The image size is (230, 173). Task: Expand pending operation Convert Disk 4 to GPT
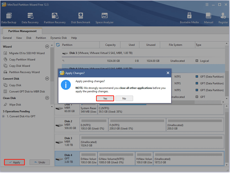(3, 116)
